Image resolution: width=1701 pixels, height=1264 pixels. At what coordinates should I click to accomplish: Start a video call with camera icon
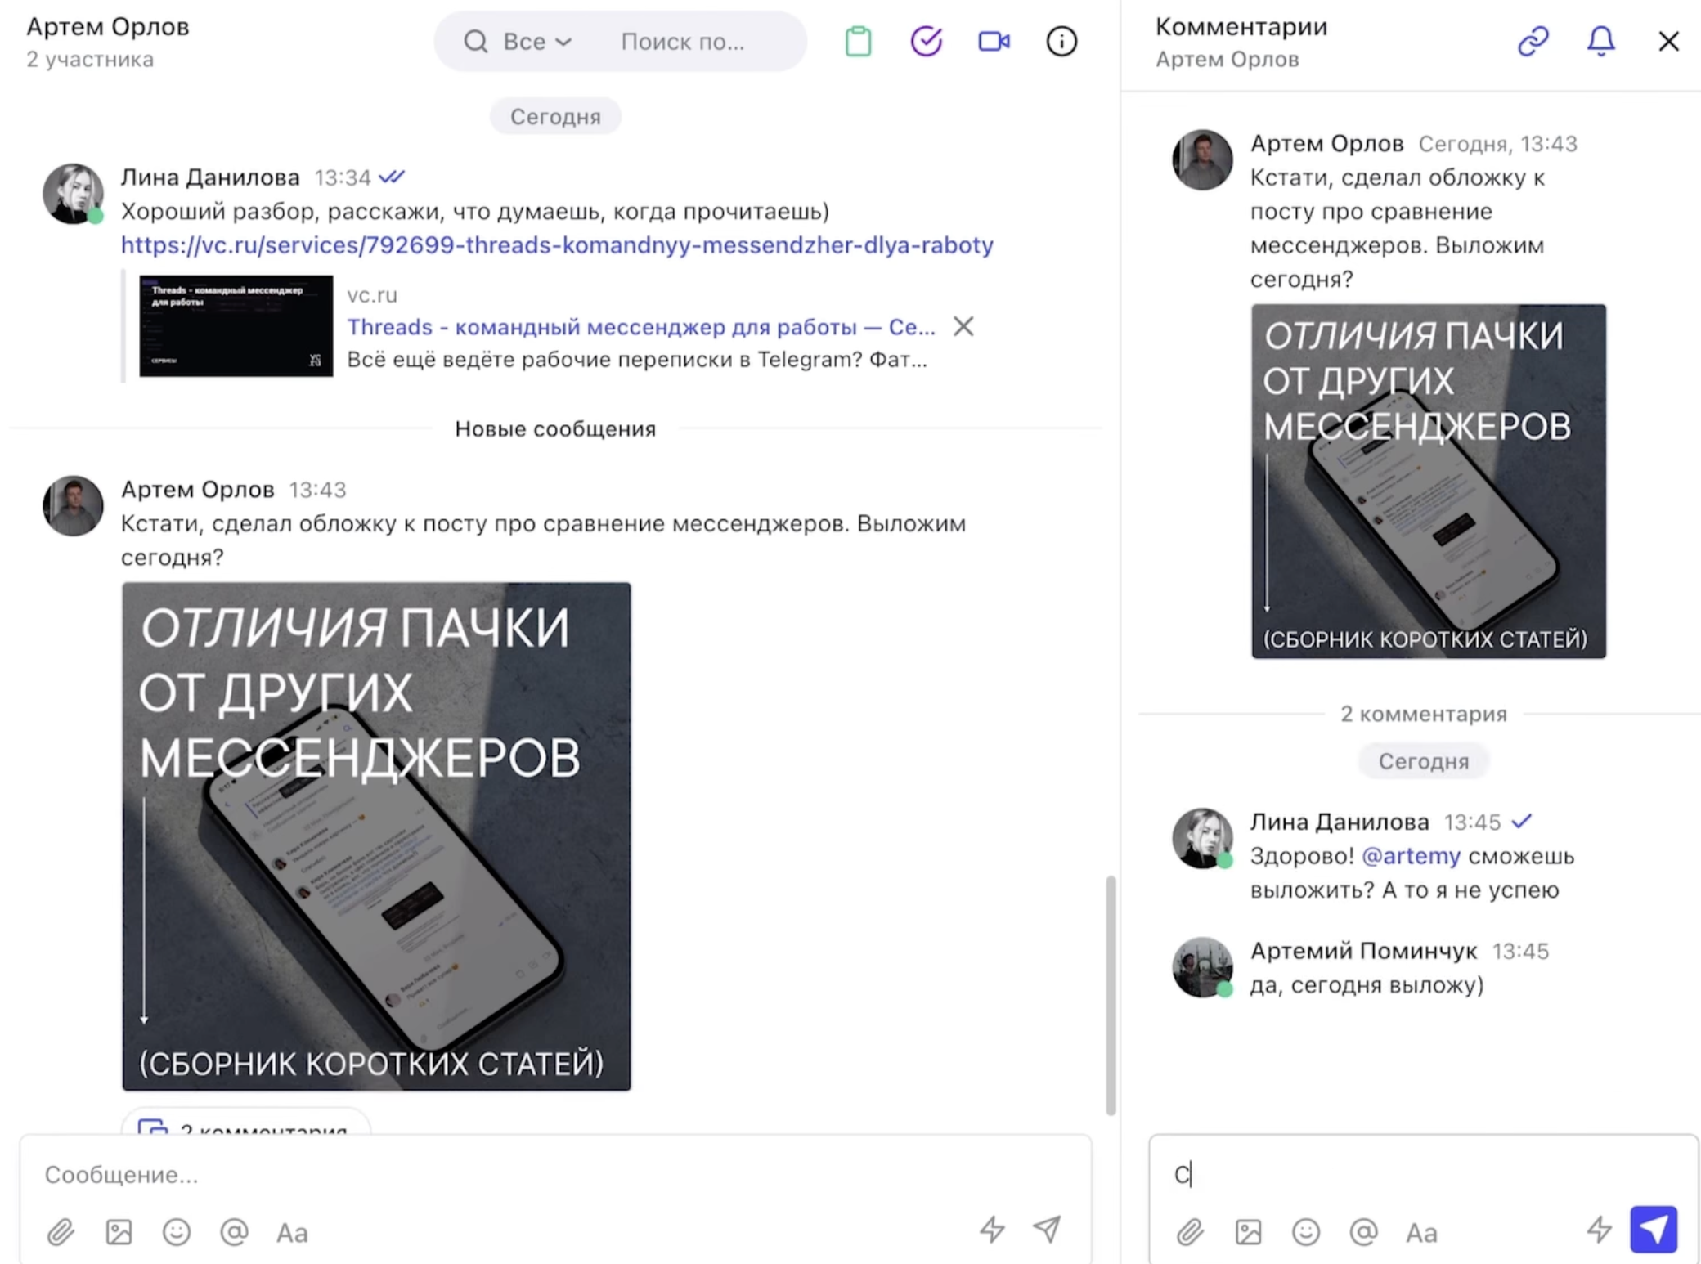[994, 41]
